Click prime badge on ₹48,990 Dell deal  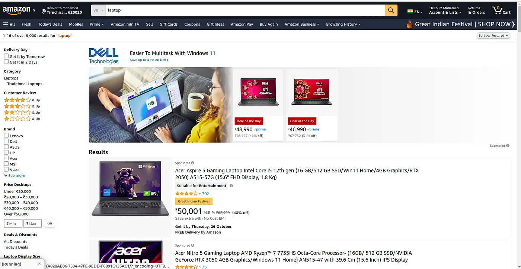[x=260, y=129]
